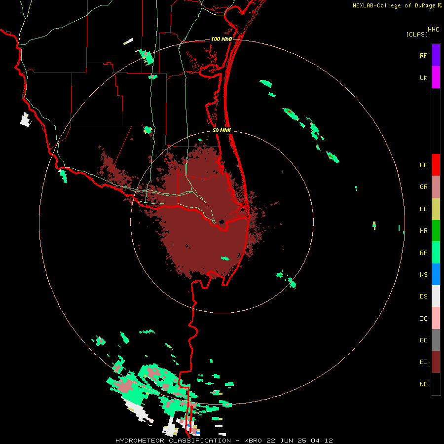
Task: Click the 50 NMI range ring label
Action: 222,130
